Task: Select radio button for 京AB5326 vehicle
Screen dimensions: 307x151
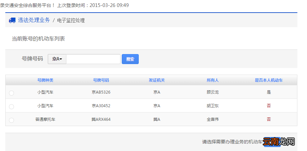Action: pyautogui.click(x=11, y=93)
